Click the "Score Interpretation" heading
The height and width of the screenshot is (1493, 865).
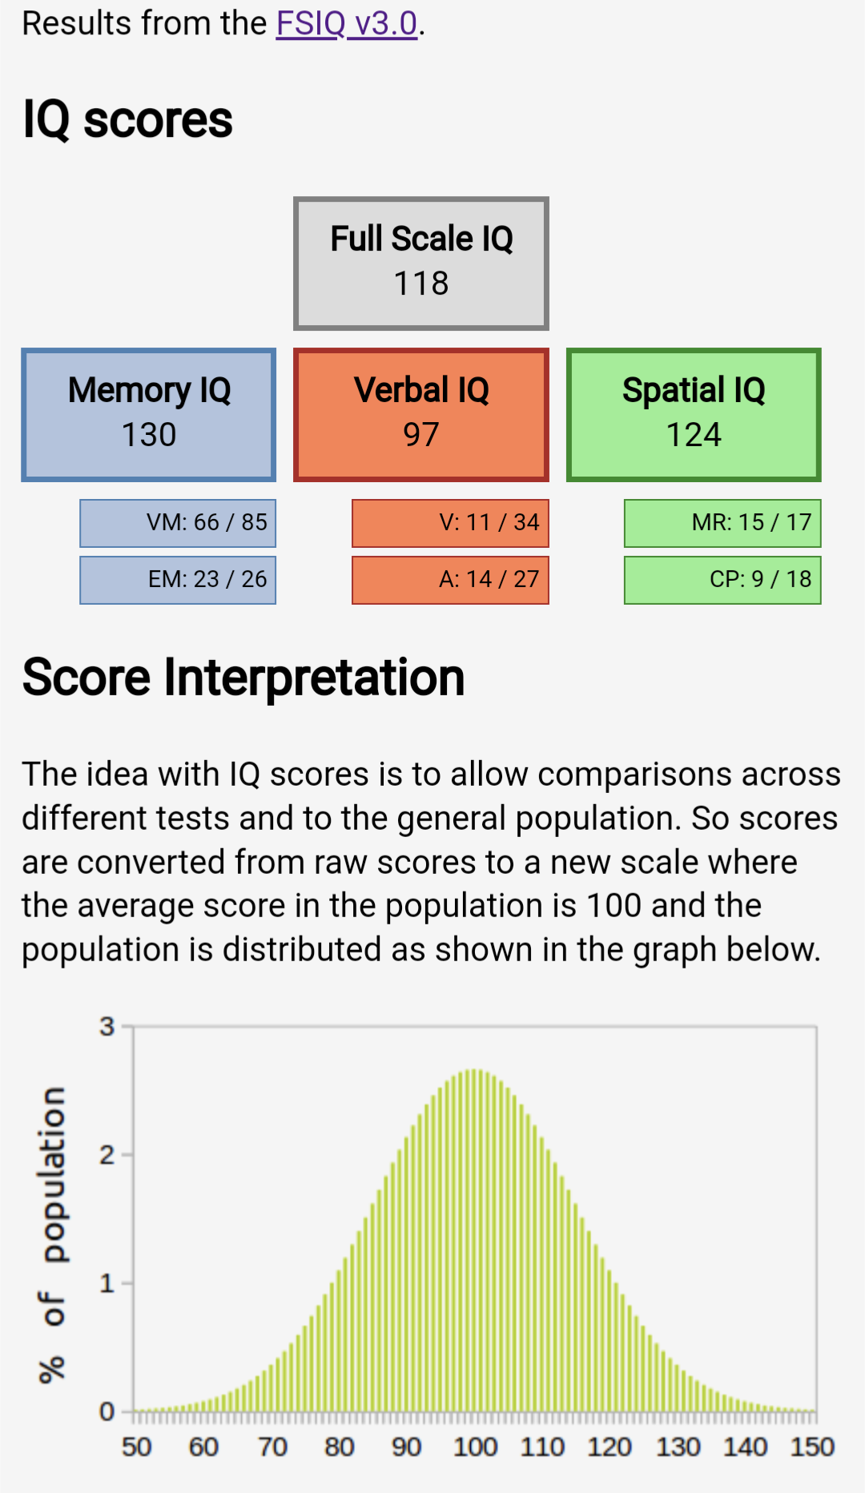pyautogui.click(x=243, y=678)
